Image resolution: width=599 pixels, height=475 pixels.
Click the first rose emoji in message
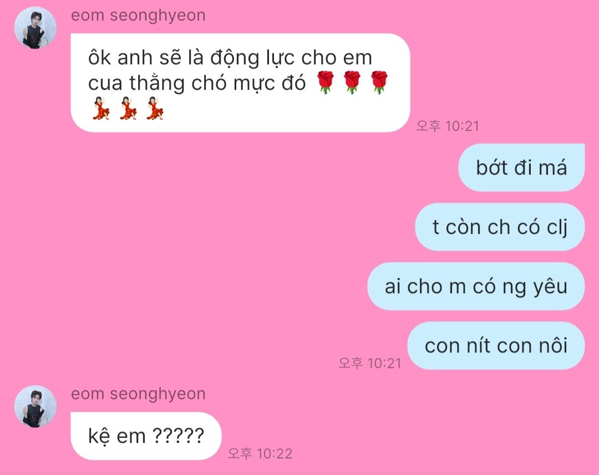(x=326, y=82)
